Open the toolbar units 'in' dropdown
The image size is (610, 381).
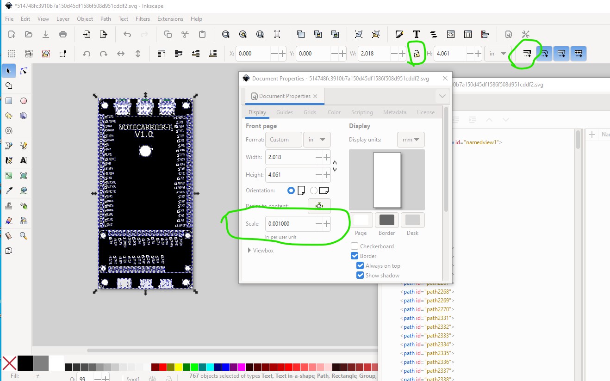(498, 54)
